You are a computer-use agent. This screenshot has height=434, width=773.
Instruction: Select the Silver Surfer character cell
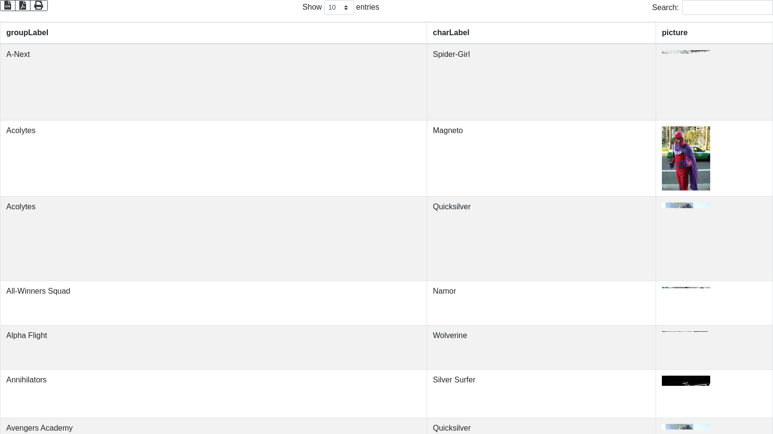[541, 393]
